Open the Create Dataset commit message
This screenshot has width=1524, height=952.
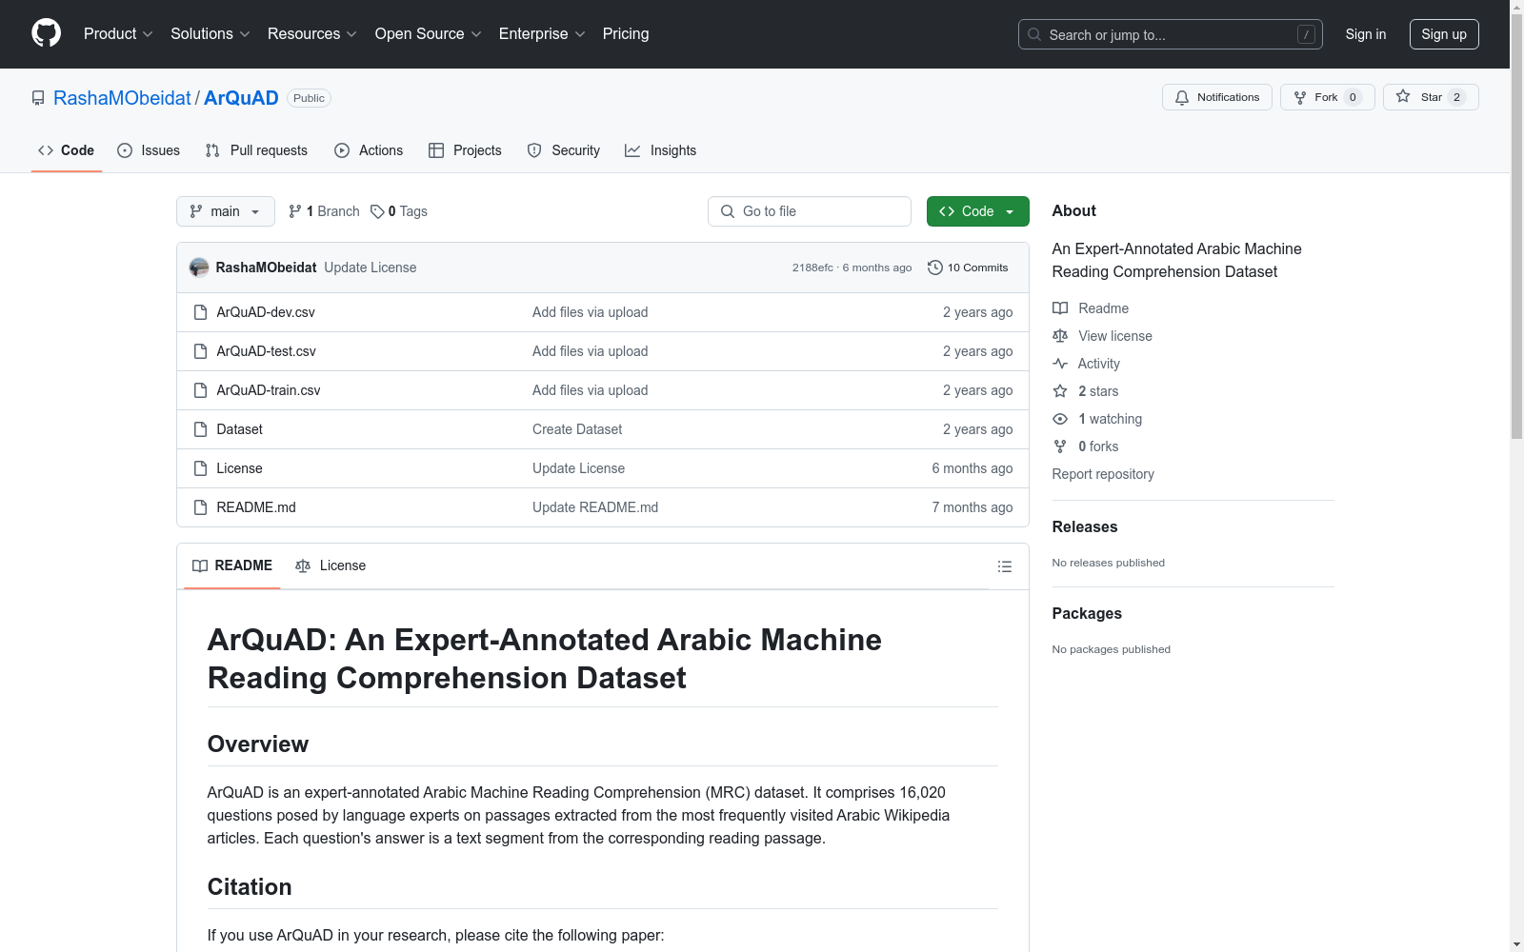coord(577,429)
